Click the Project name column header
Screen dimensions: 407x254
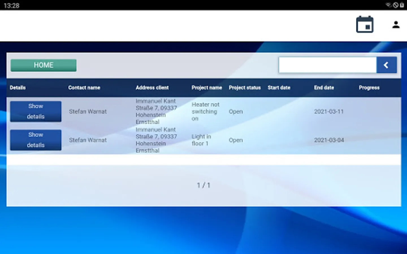tap(207, 88)
